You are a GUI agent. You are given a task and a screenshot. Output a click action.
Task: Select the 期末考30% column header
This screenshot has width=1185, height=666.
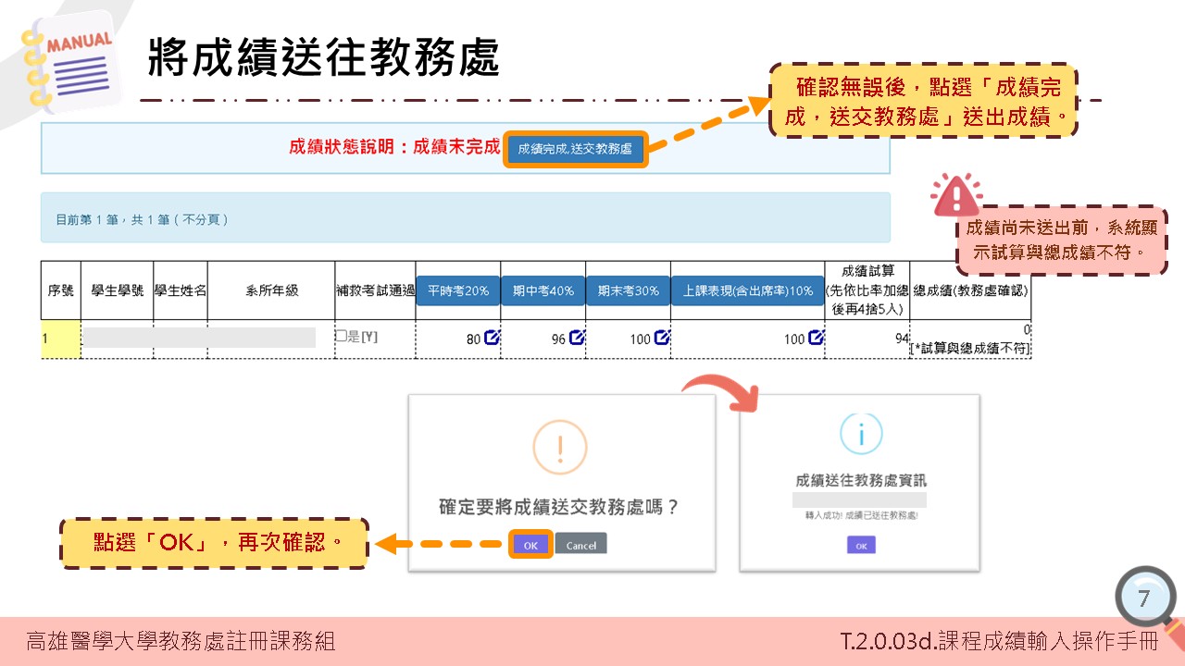pyautogui.click(x=629, y=289)
